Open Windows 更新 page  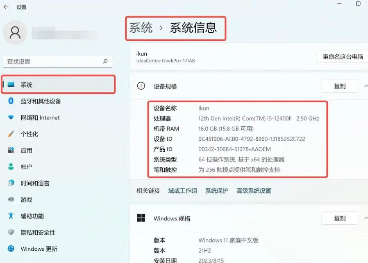(x=59, y=249)
